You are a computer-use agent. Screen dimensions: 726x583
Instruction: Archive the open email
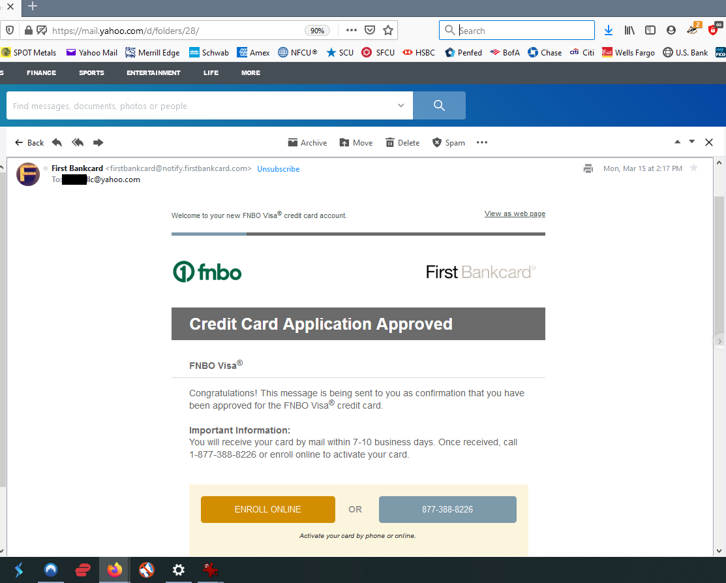[307, 142]
